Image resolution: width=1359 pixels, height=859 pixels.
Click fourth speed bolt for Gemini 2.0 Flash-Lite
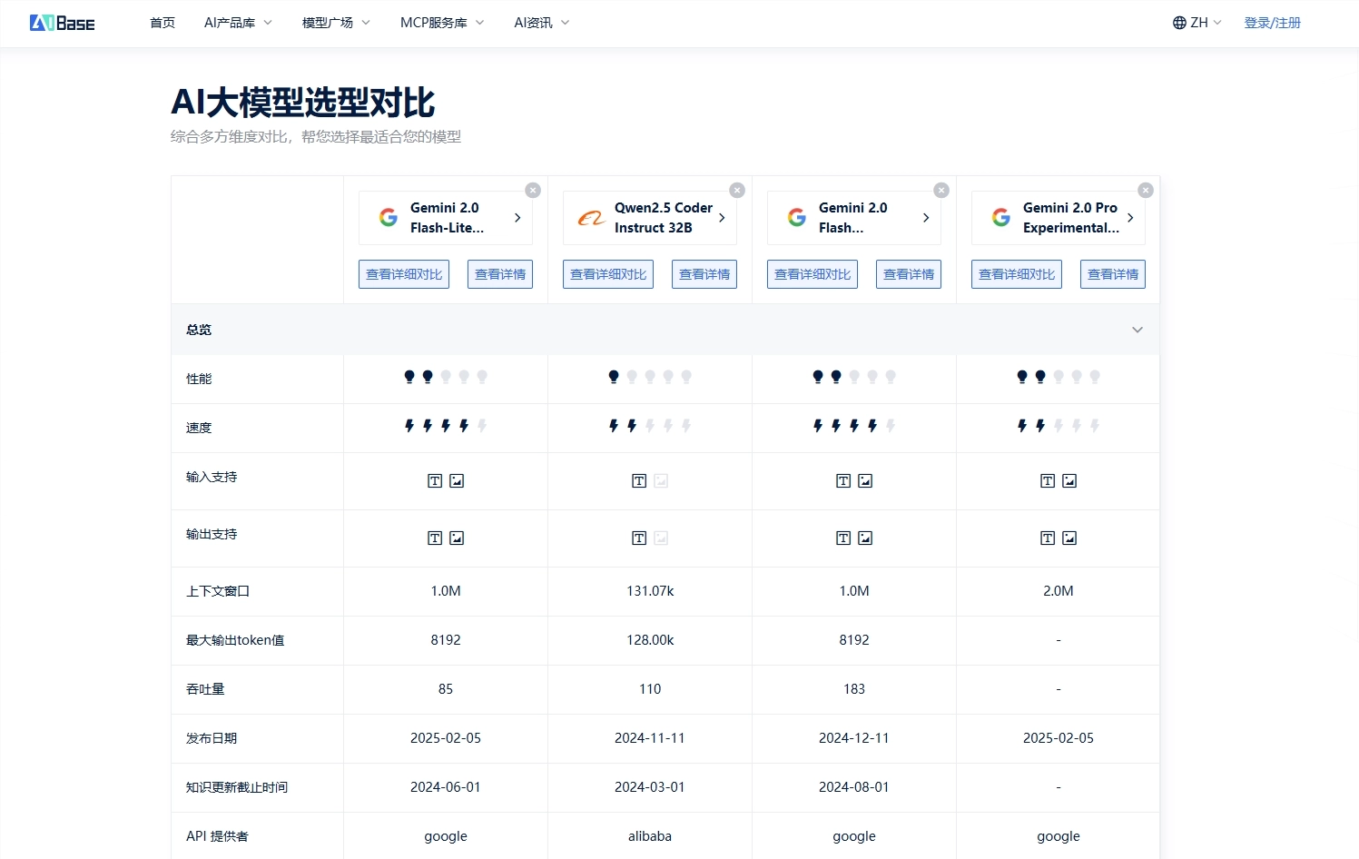[464, 426]
